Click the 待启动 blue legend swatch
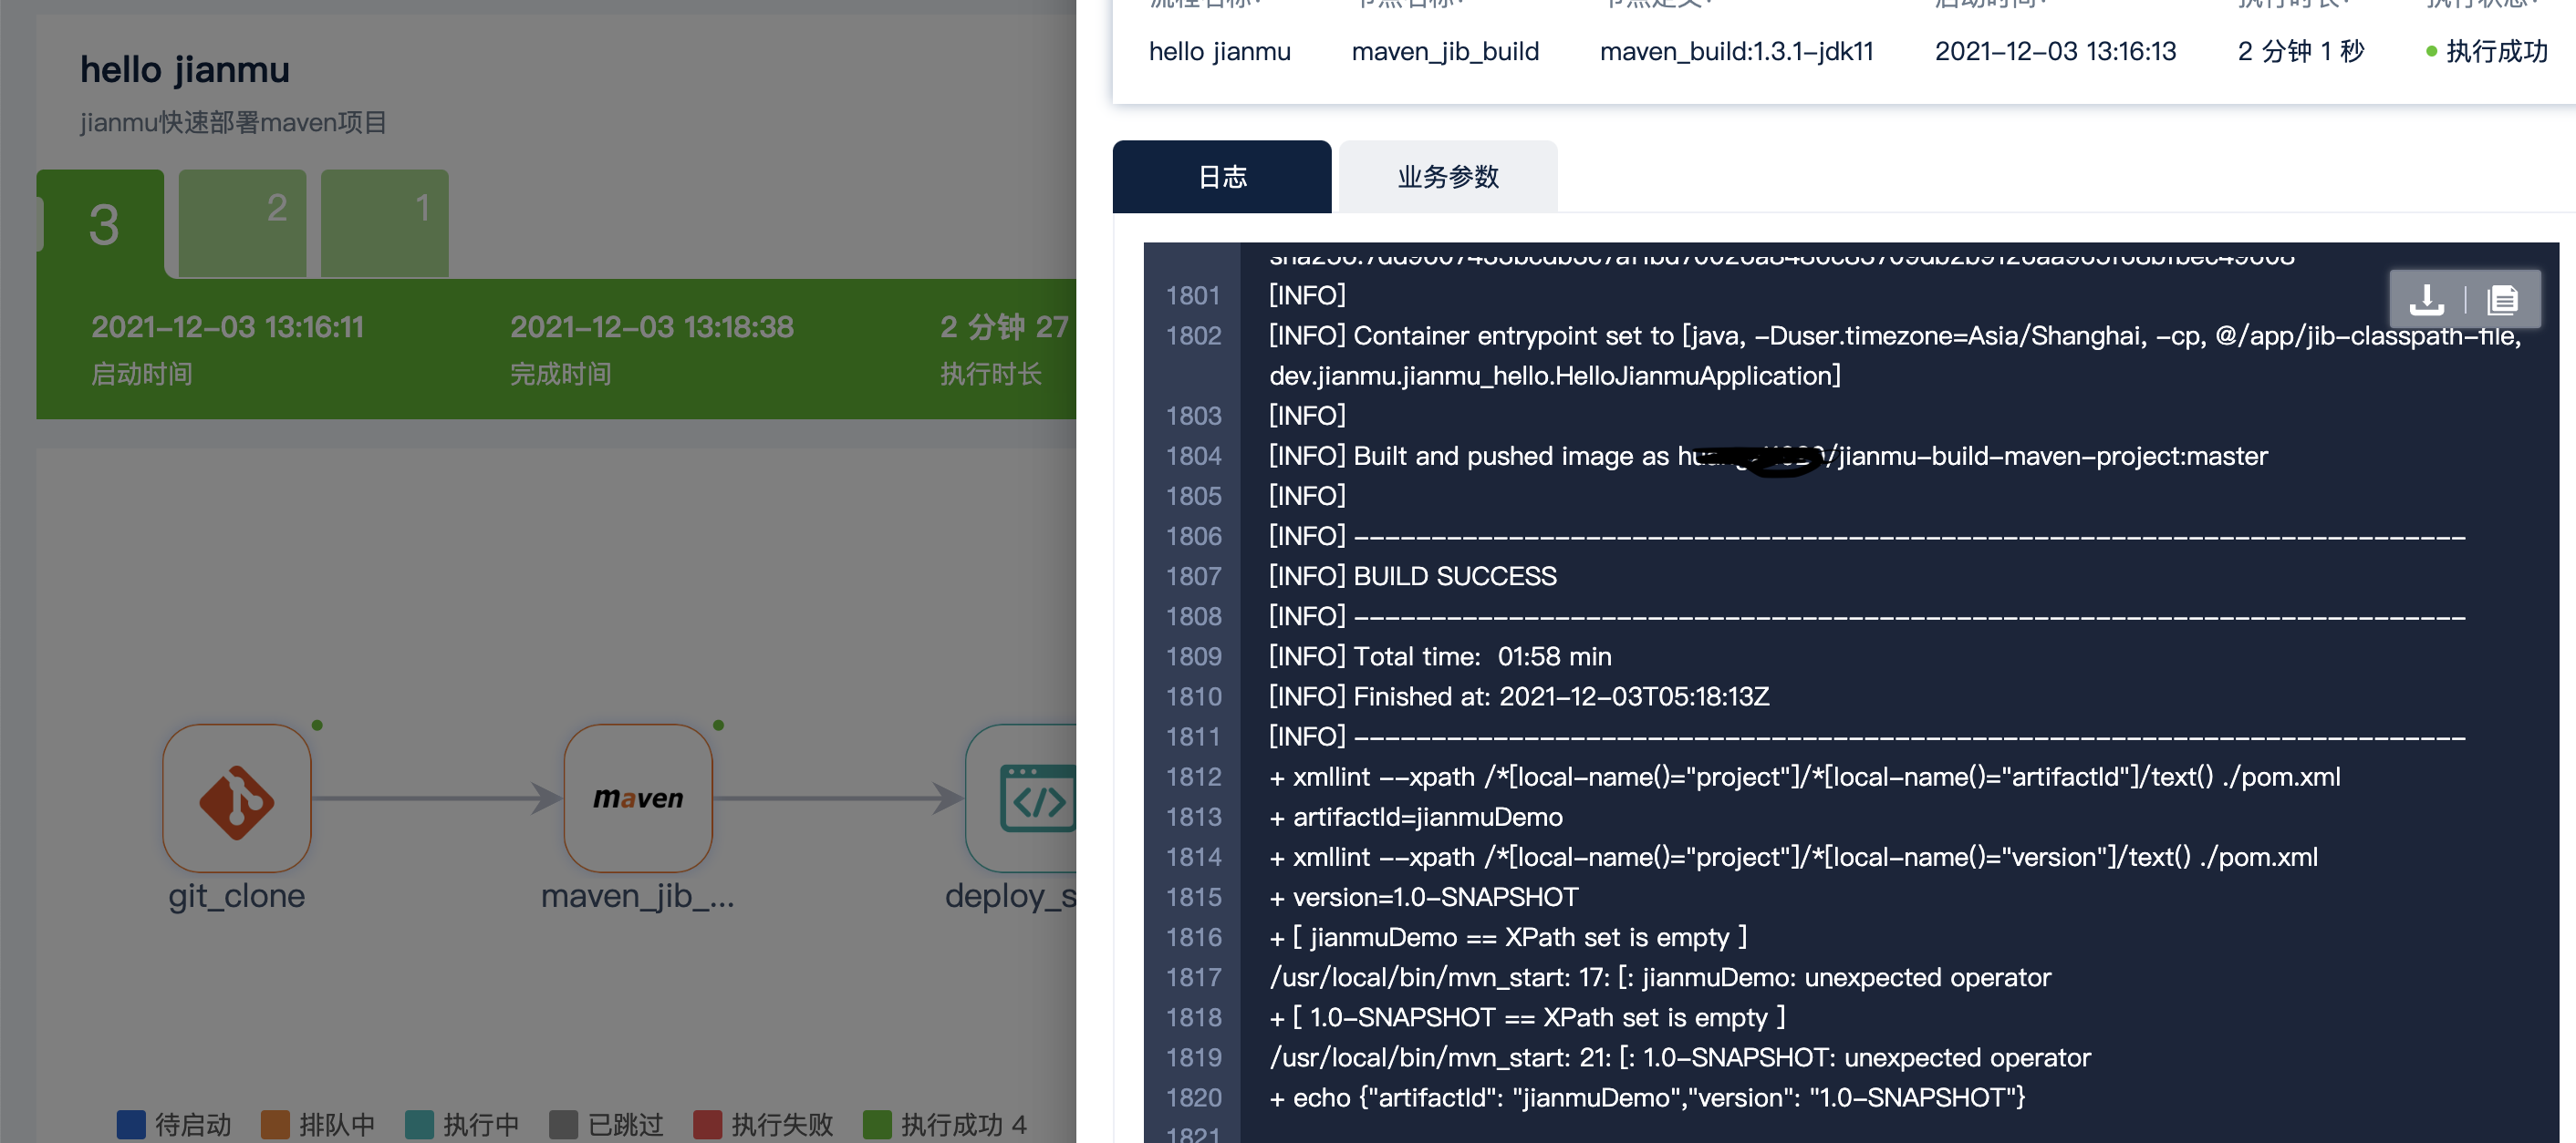 (131, 1124)
